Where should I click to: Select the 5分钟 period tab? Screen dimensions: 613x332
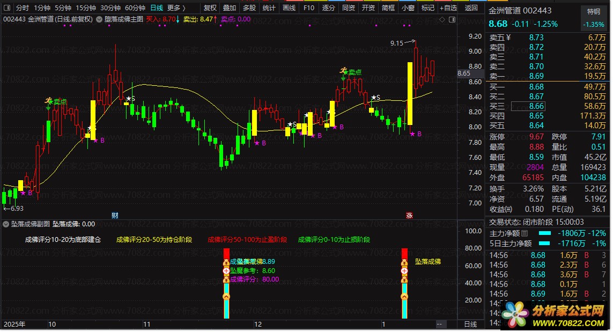click(x=63, y=8)
